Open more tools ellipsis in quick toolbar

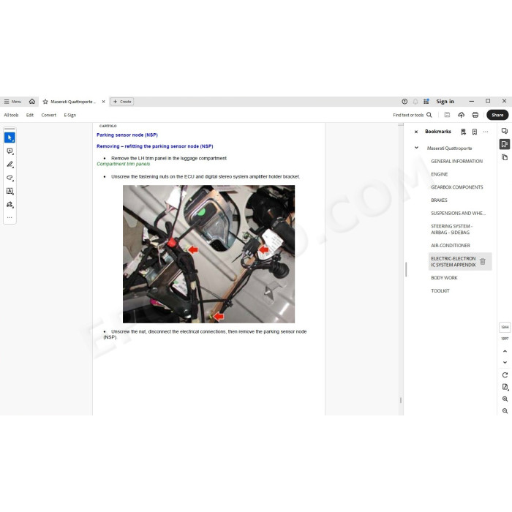pos(10,217)
